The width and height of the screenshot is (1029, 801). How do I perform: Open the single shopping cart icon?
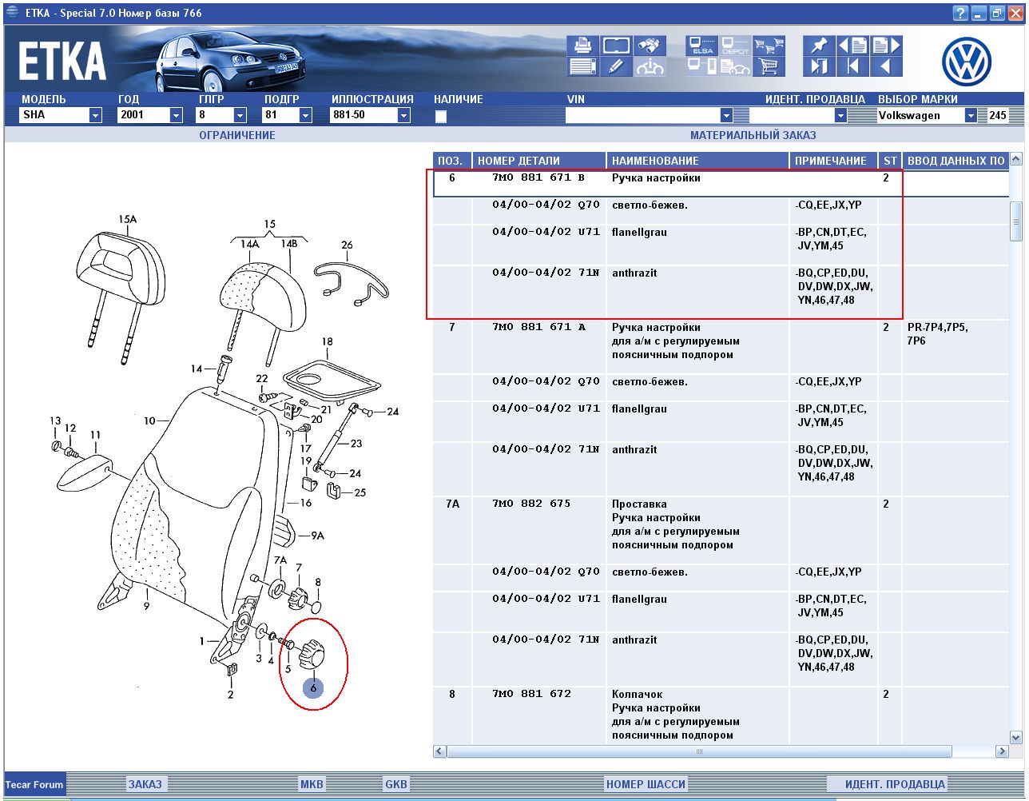pyautogui.click(x=769, y=67)
